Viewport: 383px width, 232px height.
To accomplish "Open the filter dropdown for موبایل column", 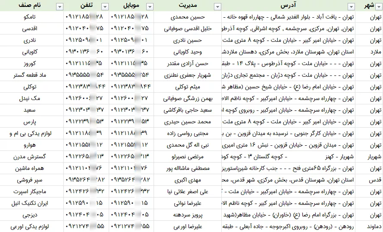I will 150,7.
